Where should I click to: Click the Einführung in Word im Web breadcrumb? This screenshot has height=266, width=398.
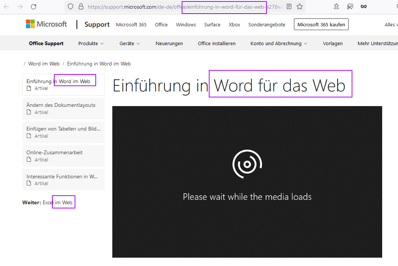[99, 64]
